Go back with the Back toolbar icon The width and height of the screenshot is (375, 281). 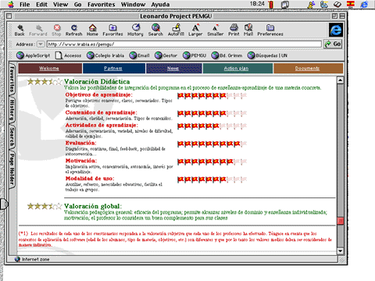click(20, 30)
